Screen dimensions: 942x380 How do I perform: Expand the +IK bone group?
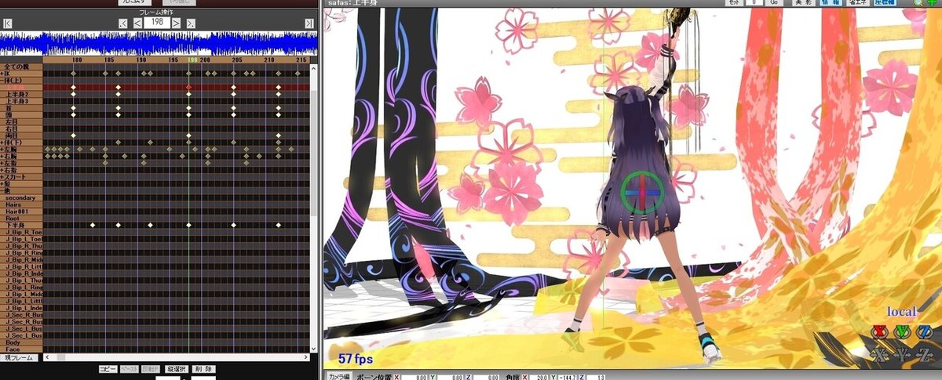(21, 74)
